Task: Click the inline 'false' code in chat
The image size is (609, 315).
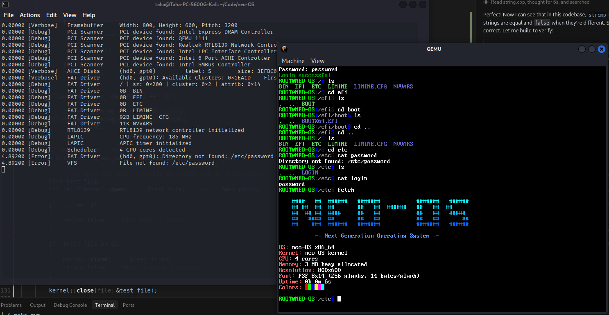Action: coord(543,23)
